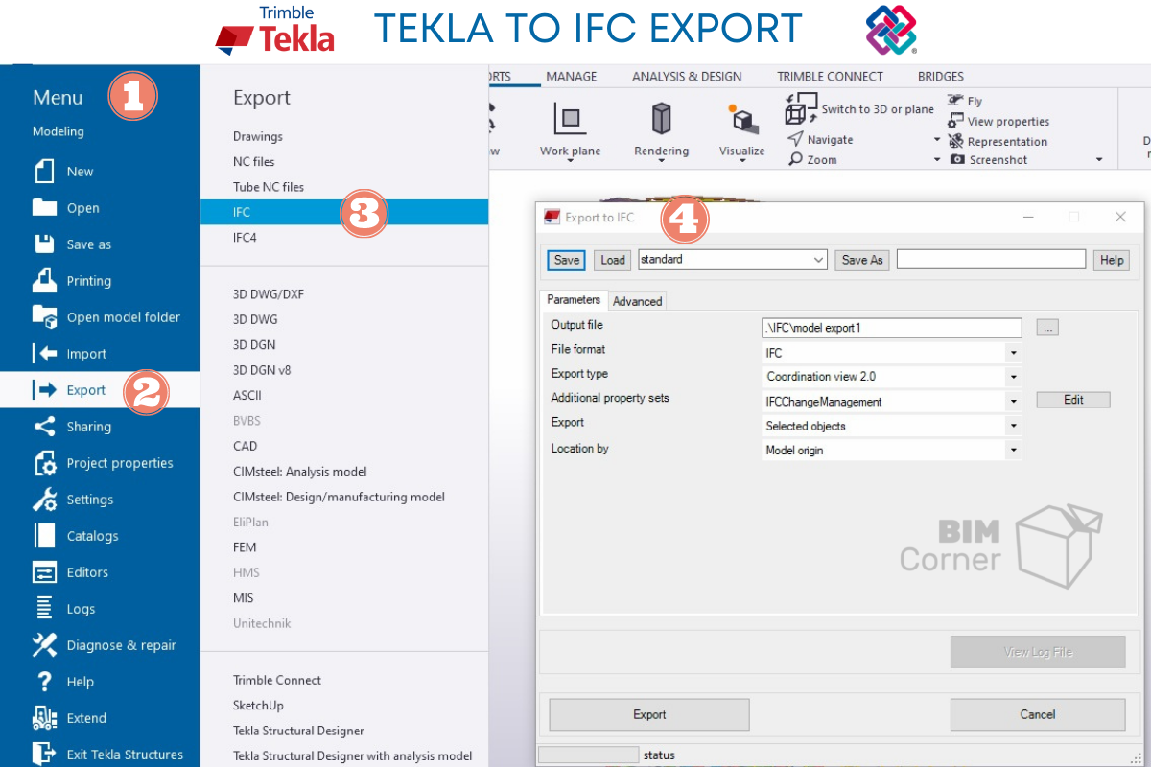
Task: Select IFC in the Export list
Action: [344, 212]
